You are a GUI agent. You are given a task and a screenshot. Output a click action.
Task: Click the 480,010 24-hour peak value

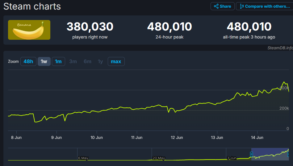click(170, 26)
